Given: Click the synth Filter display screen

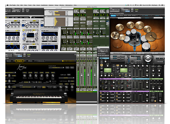Looking at the screenshot, I should 30,35.
